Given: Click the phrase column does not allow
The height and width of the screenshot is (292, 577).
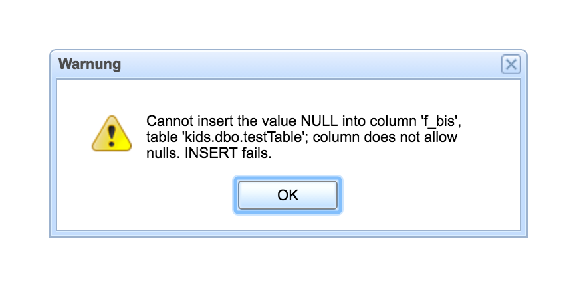Looking at the screenshot, I should [385, 137].
